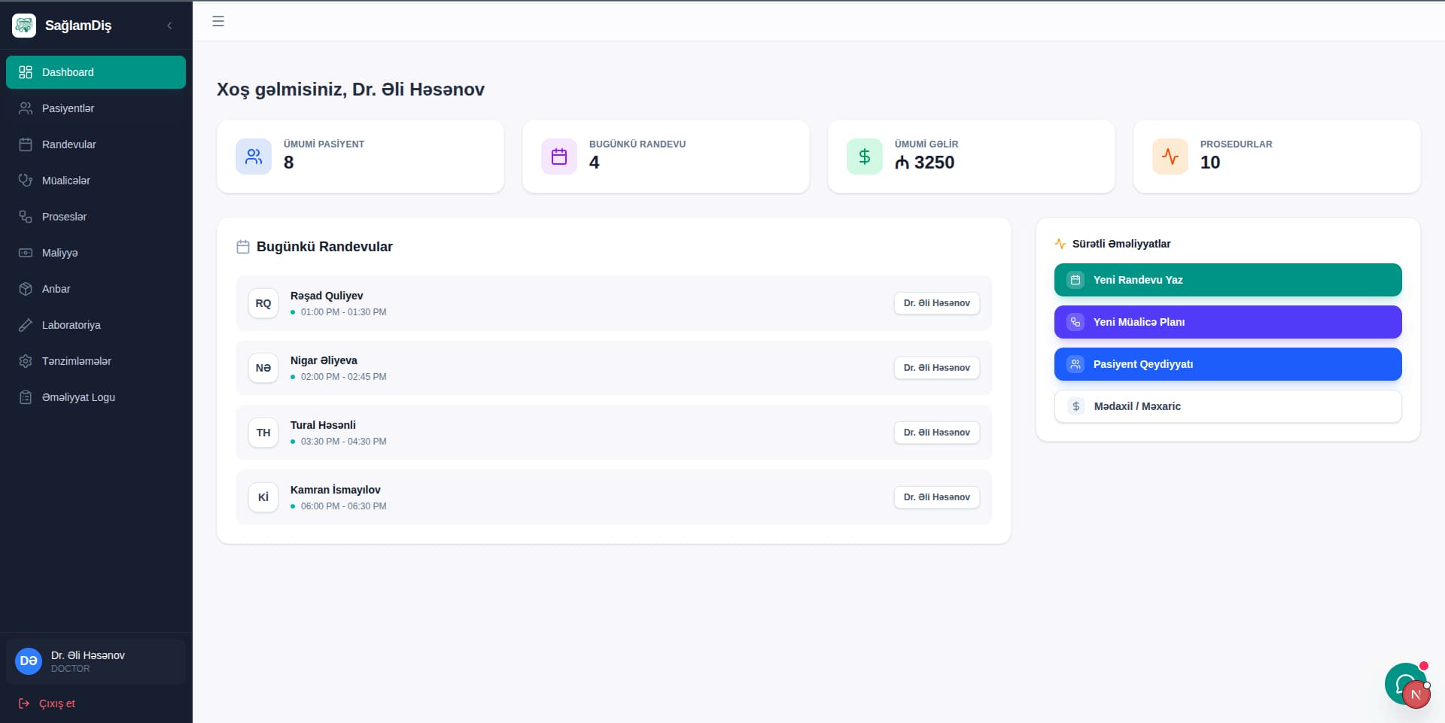Click Yeni Randevu Yaz button
Viewport: 1445px width, 723px height.
(x=1227, y=279)
